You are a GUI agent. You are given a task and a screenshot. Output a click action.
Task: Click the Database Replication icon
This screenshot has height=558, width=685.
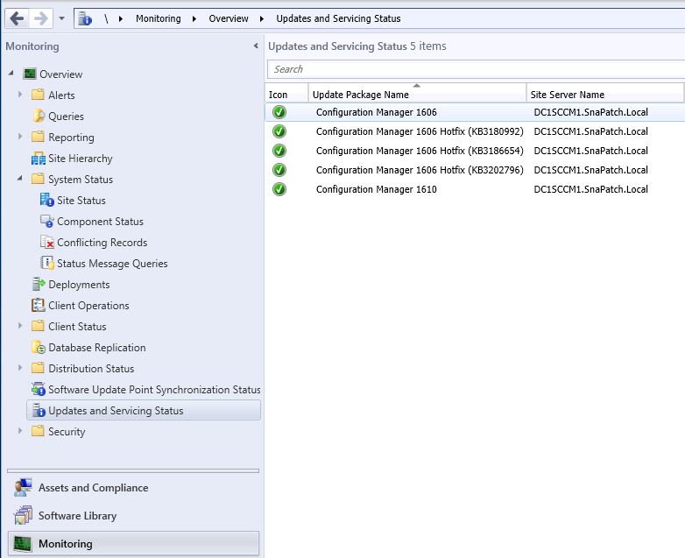pyautogui.click(x=38, y=348)
